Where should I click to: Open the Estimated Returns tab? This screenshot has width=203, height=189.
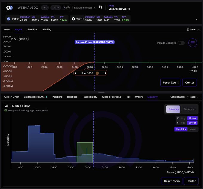pos(34,97)
